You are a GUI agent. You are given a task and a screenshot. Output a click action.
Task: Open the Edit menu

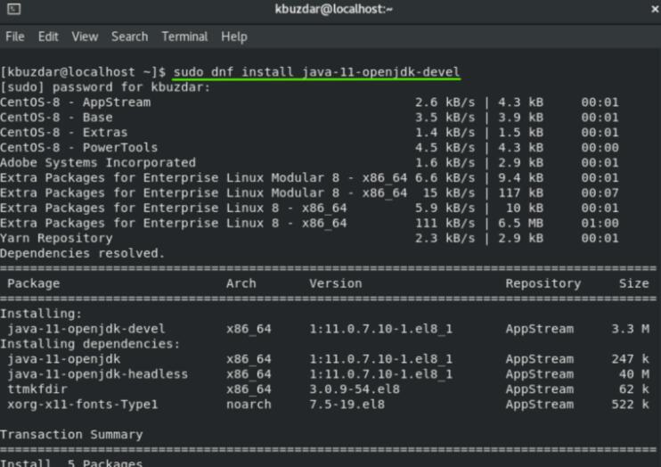48,37
